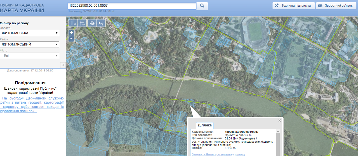
Task: Open the Державною службою notice link
Action: 32,105
